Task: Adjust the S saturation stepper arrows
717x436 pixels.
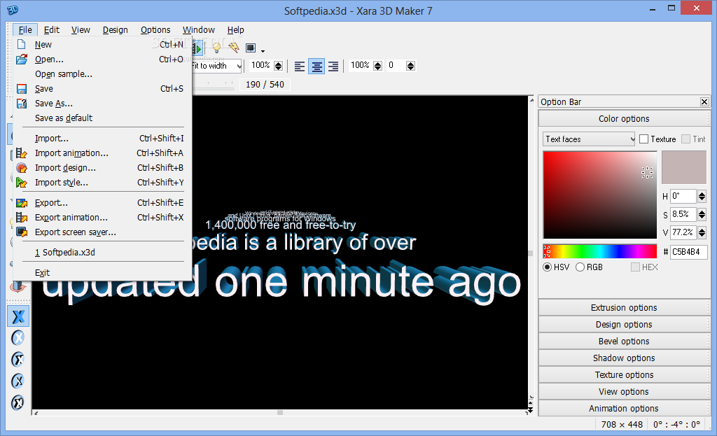Action: point(702,214)
